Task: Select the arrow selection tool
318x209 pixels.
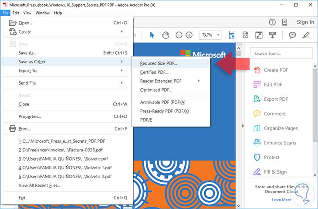Action: tap(152, 35)
